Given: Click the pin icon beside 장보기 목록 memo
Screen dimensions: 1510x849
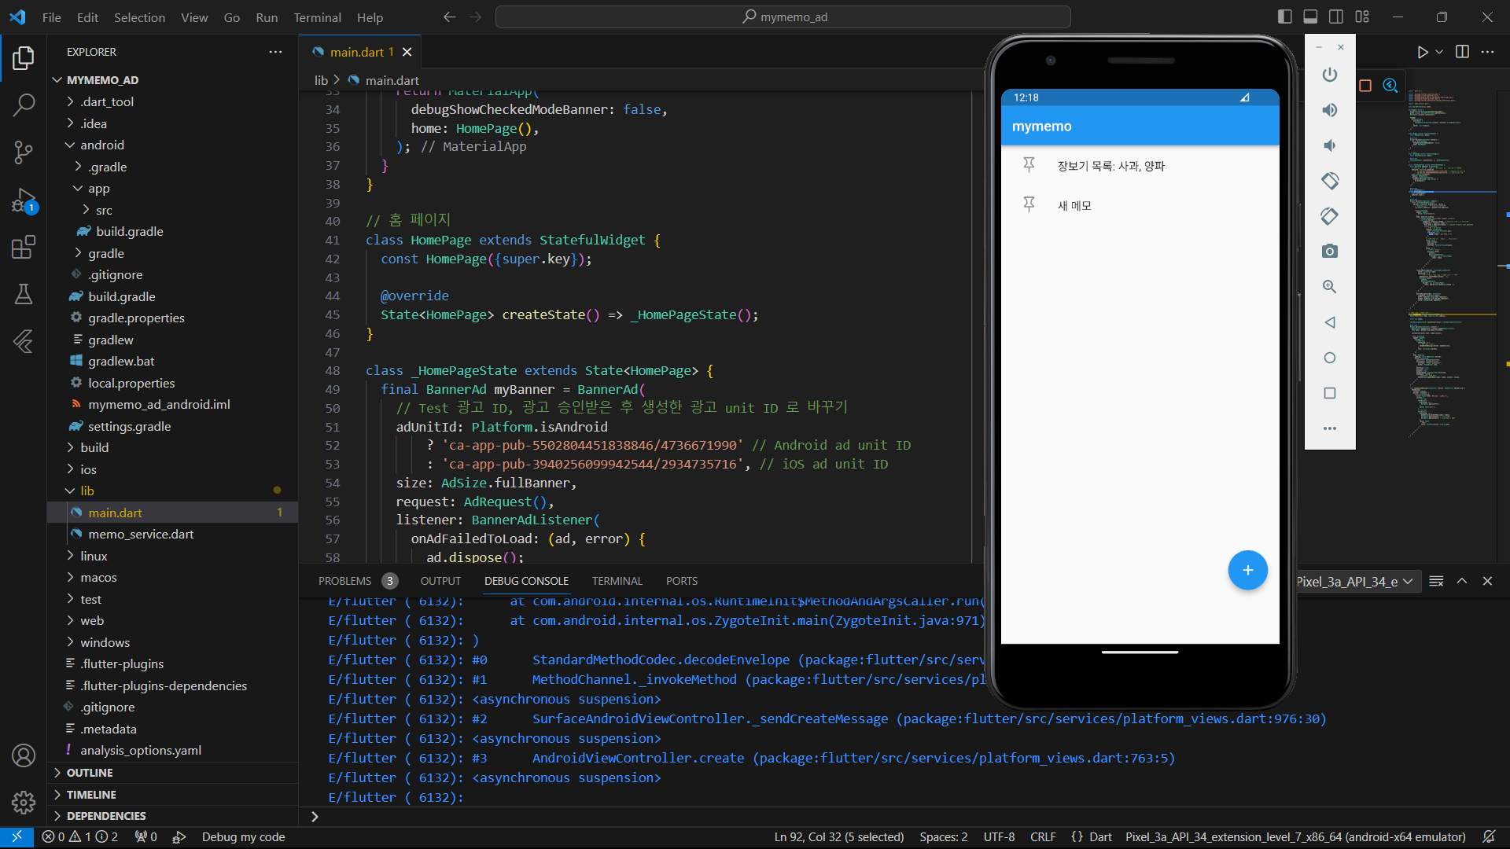Looking at the screenshot, I should [x=1029, y=165].
